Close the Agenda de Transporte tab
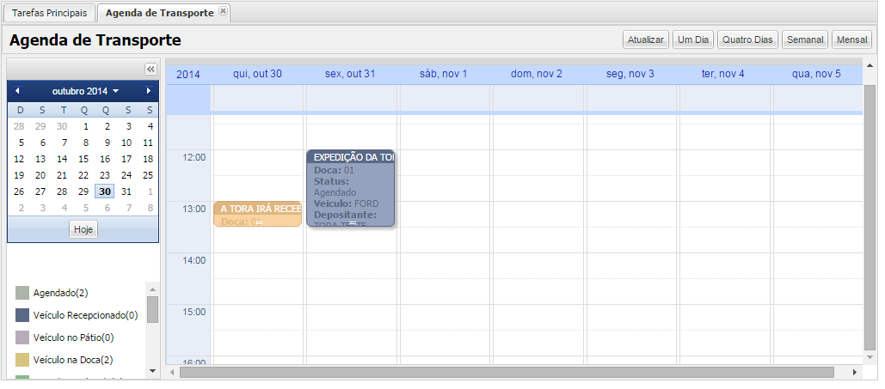 (223, 11)
